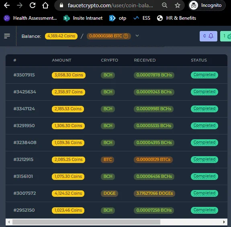The width and height of the screenshot is (231, 227).
Task: Click Completed status for withdrawal #3007572
Action: [x=204, y=193]
